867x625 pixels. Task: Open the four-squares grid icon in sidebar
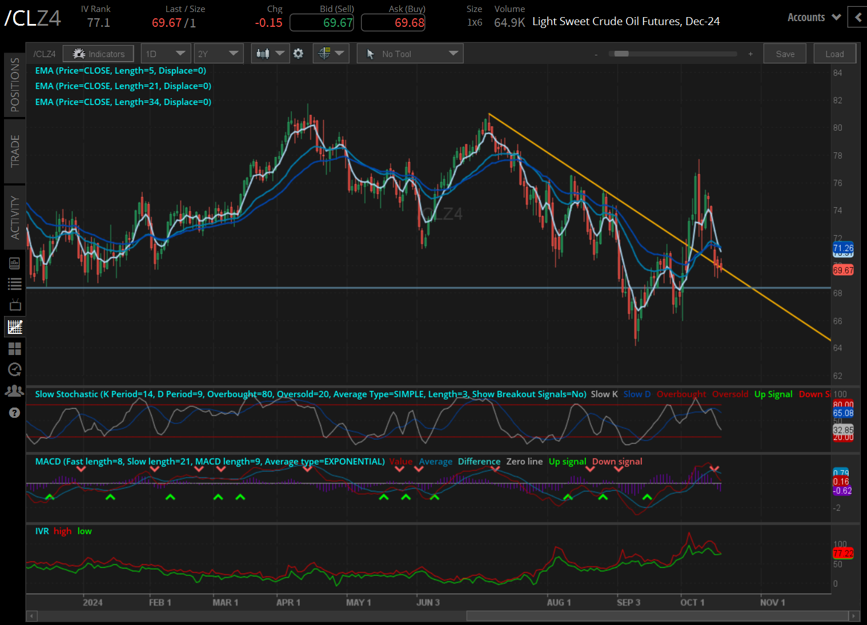pyautogui.click(x=15, y=348)
